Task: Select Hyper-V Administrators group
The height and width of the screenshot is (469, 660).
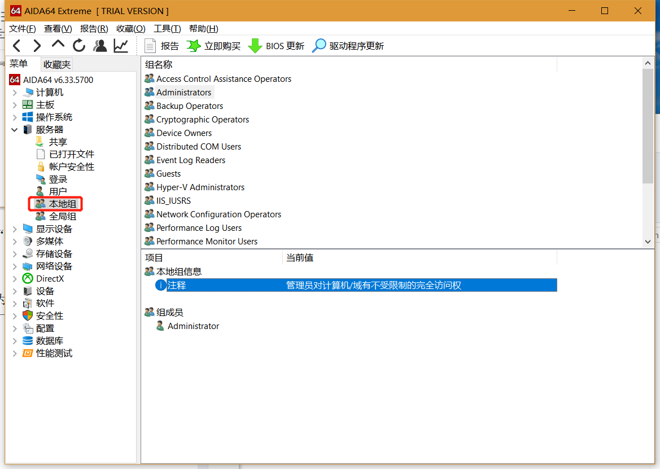Action: click(200, 187)
